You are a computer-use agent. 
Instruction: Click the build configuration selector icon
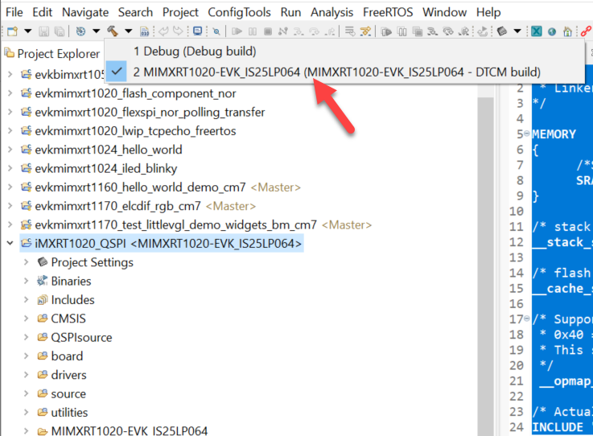[80, 31]
